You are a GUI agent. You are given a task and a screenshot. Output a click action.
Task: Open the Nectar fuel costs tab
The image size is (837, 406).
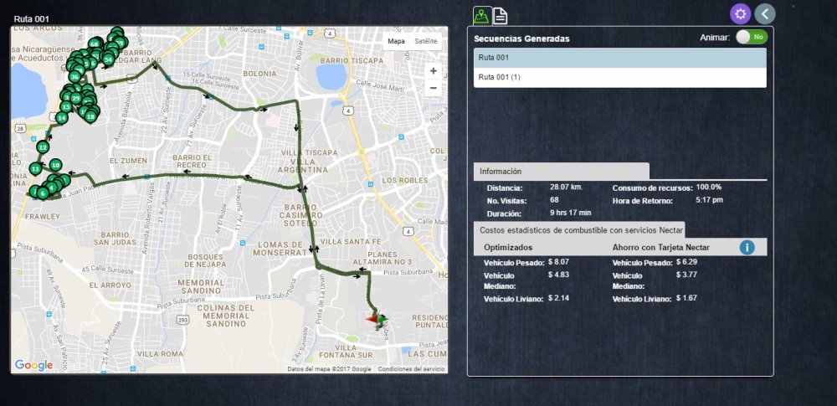[x=579, y=229]
